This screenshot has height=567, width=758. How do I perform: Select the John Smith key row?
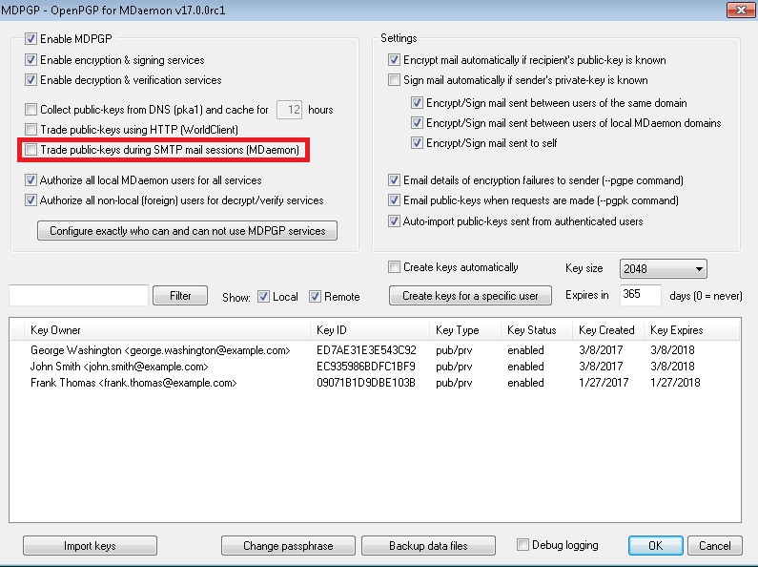click(x=375, y=367)
